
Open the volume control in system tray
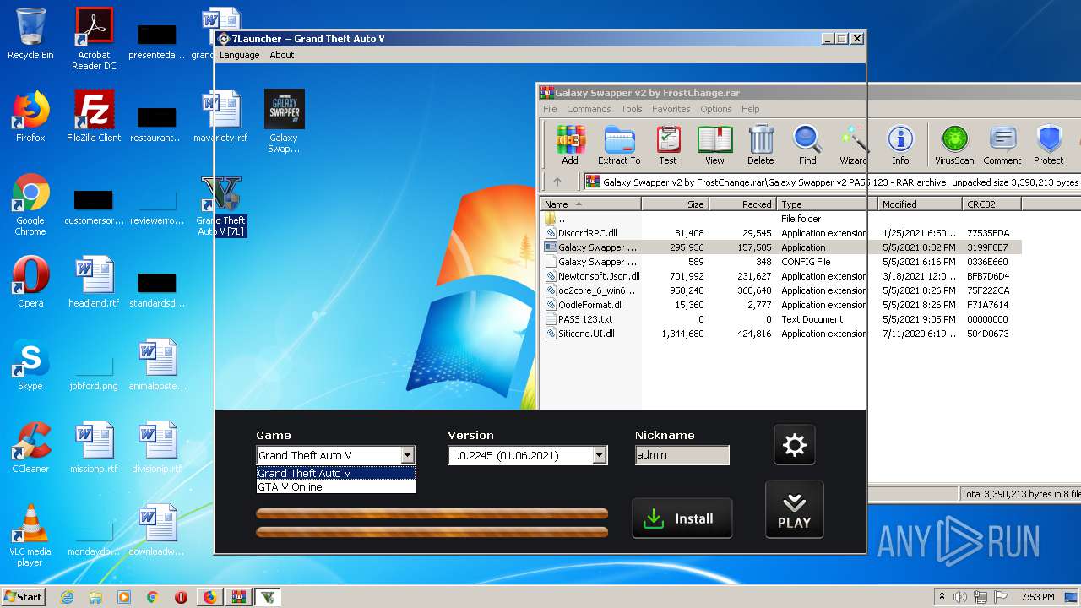[959, 597]
